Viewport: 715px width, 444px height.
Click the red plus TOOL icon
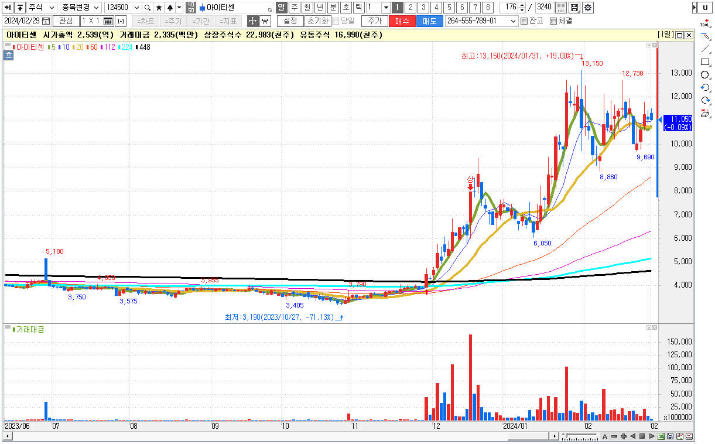[x=705, y=23]
